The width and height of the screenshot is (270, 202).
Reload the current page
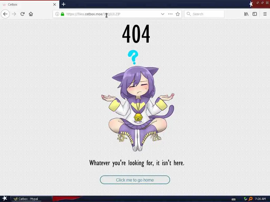coord(22,14)
